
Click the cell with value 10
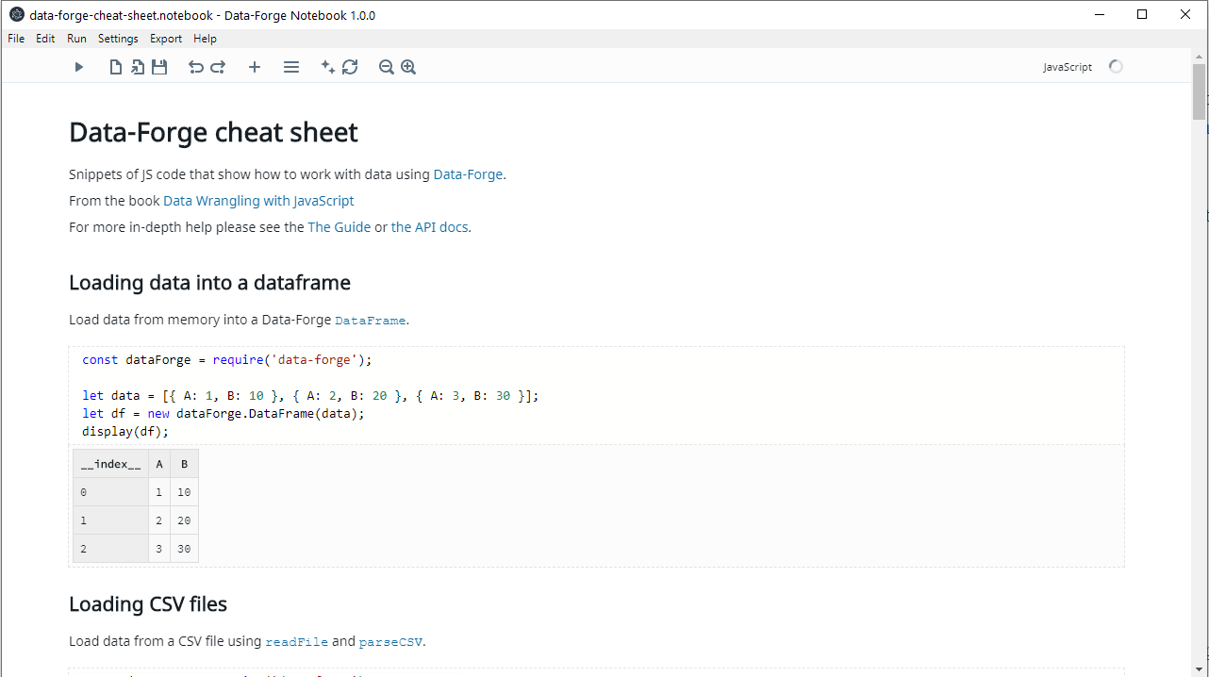pyautogui.click(x=184, y=492)
